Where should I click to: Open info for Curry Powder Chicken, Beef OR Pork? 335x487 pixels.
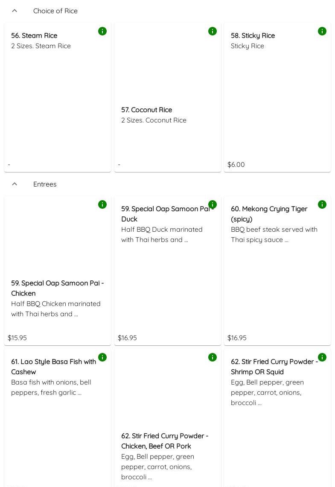[213, 357]
